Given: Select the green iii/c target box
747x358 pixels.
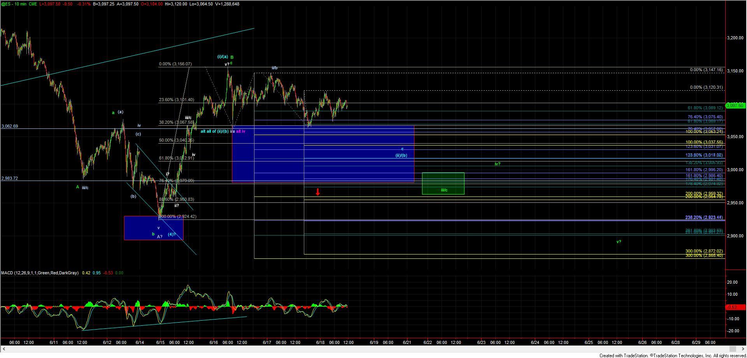Looking at the screenshot, I should tap(443, 183).
